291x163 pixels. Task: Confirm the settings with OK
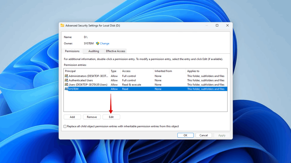coord(185,135)
